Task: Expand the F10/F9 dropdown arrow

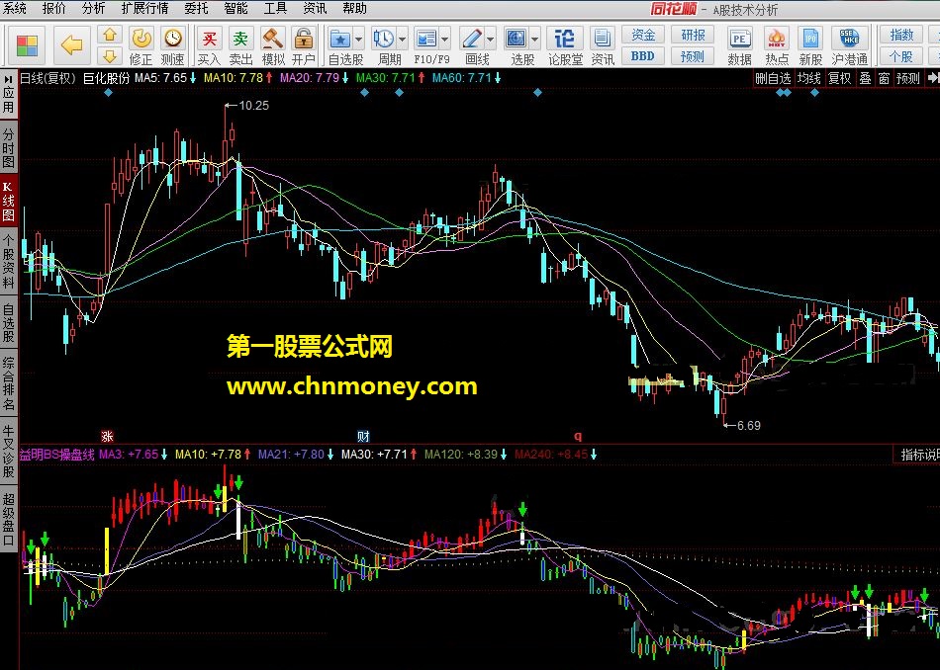Action: click(x=445, y=41)
